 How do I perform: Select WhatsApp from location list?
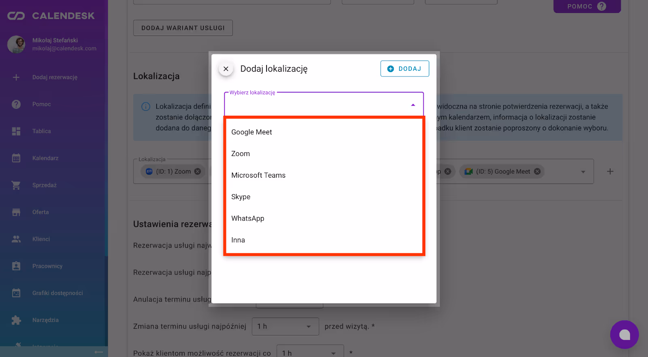(x=247, y=219)
